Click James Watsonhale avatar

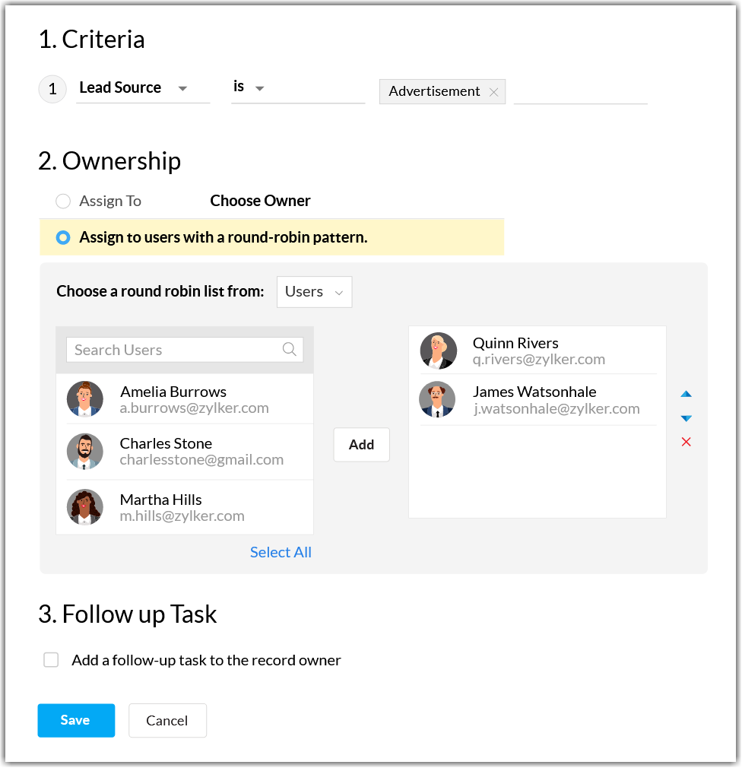click(x=437, y=399)
